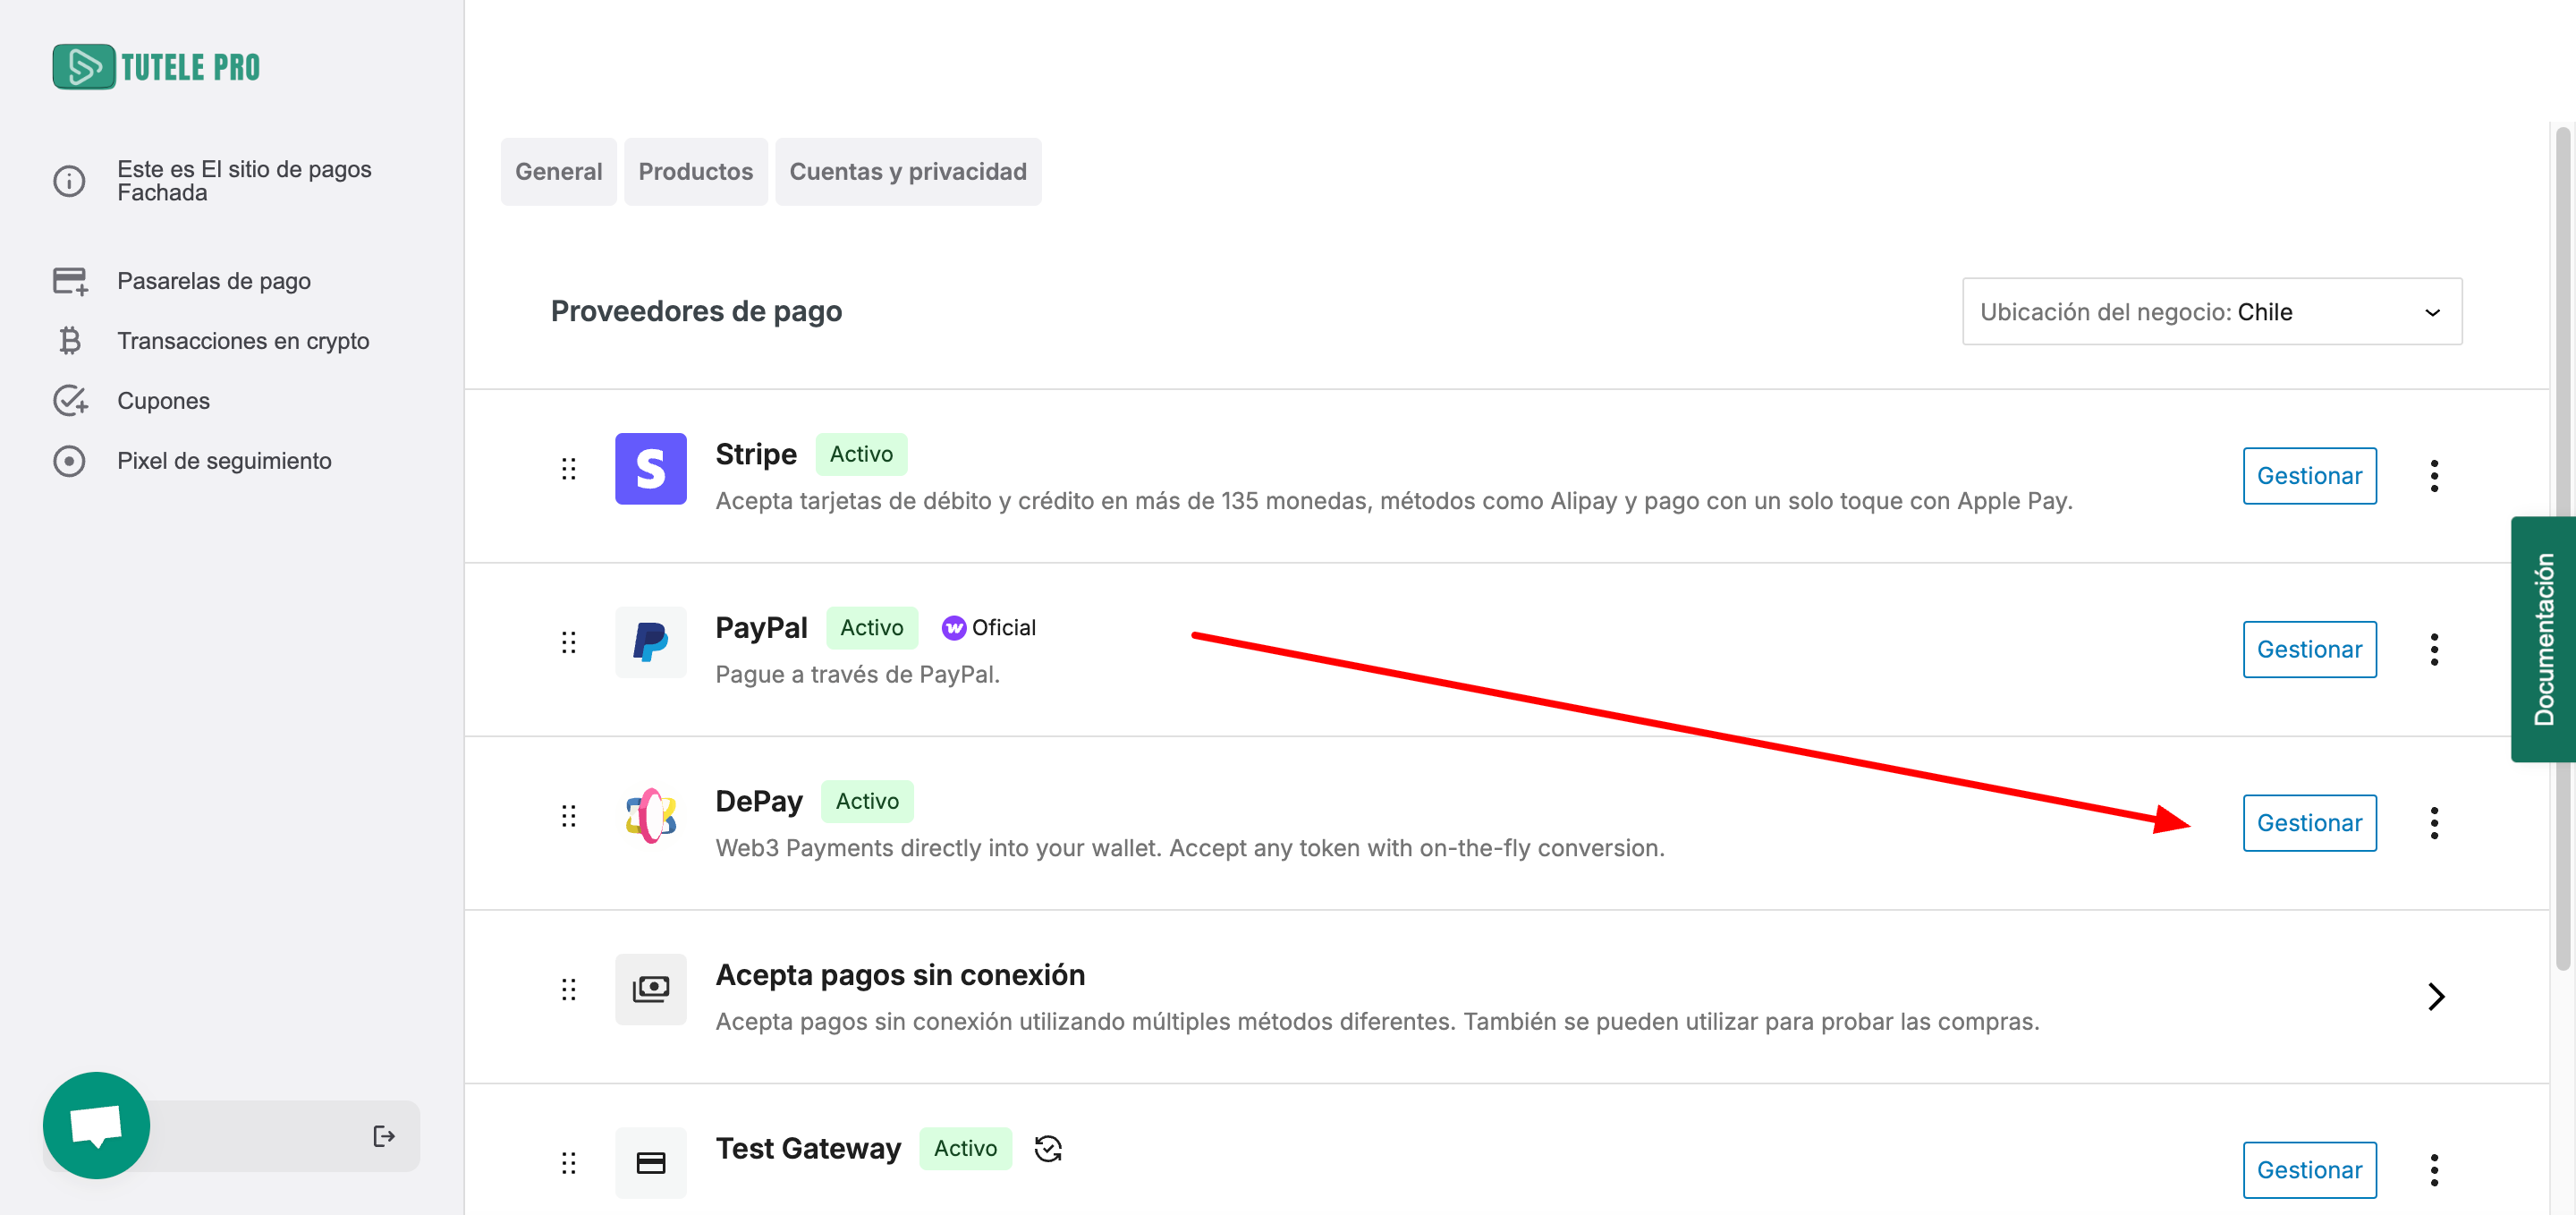Open DePay three-dot options menu
Screen dimensions: 2576x1215
tap(2433, 823)
